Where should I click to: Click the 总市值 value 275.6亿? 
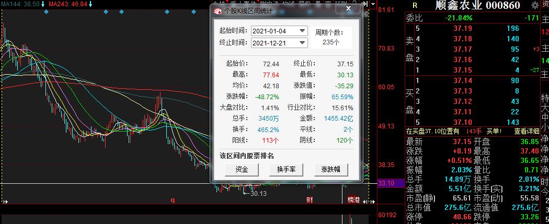pyautogui.click(x=459, y=208)
